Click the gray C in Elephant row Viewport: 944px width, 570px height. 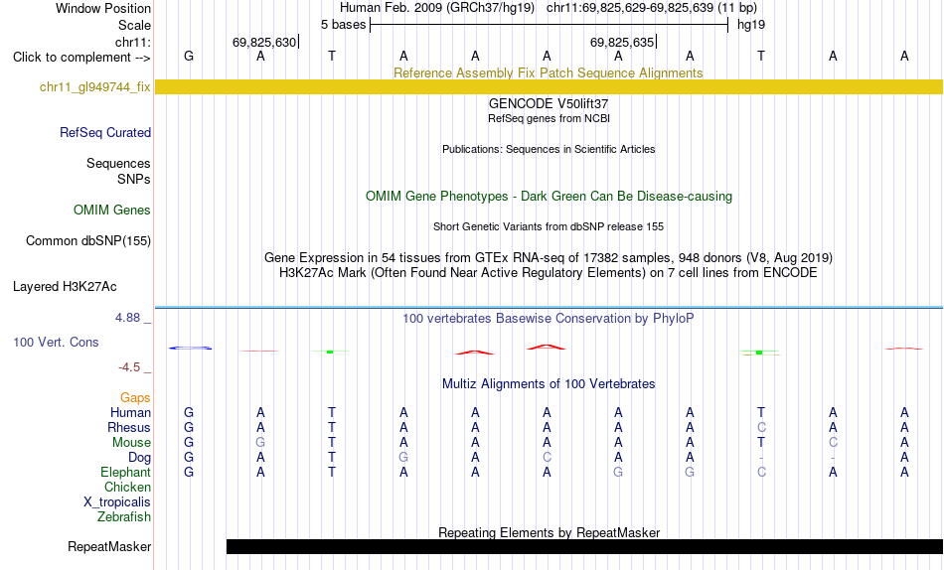point(761,472)
